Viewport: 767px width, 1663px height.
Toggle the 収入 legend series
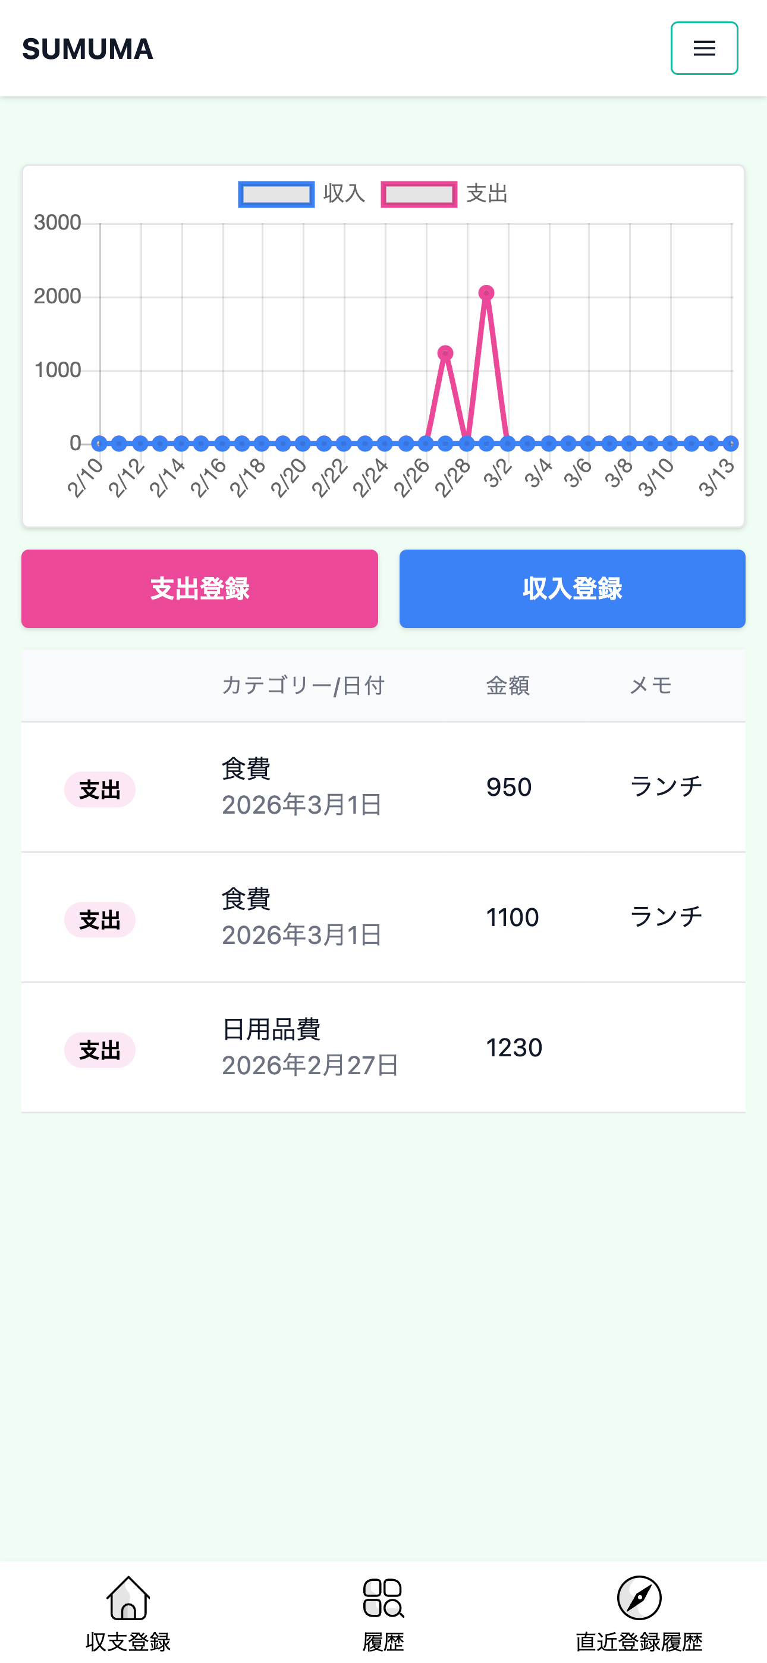301,194
